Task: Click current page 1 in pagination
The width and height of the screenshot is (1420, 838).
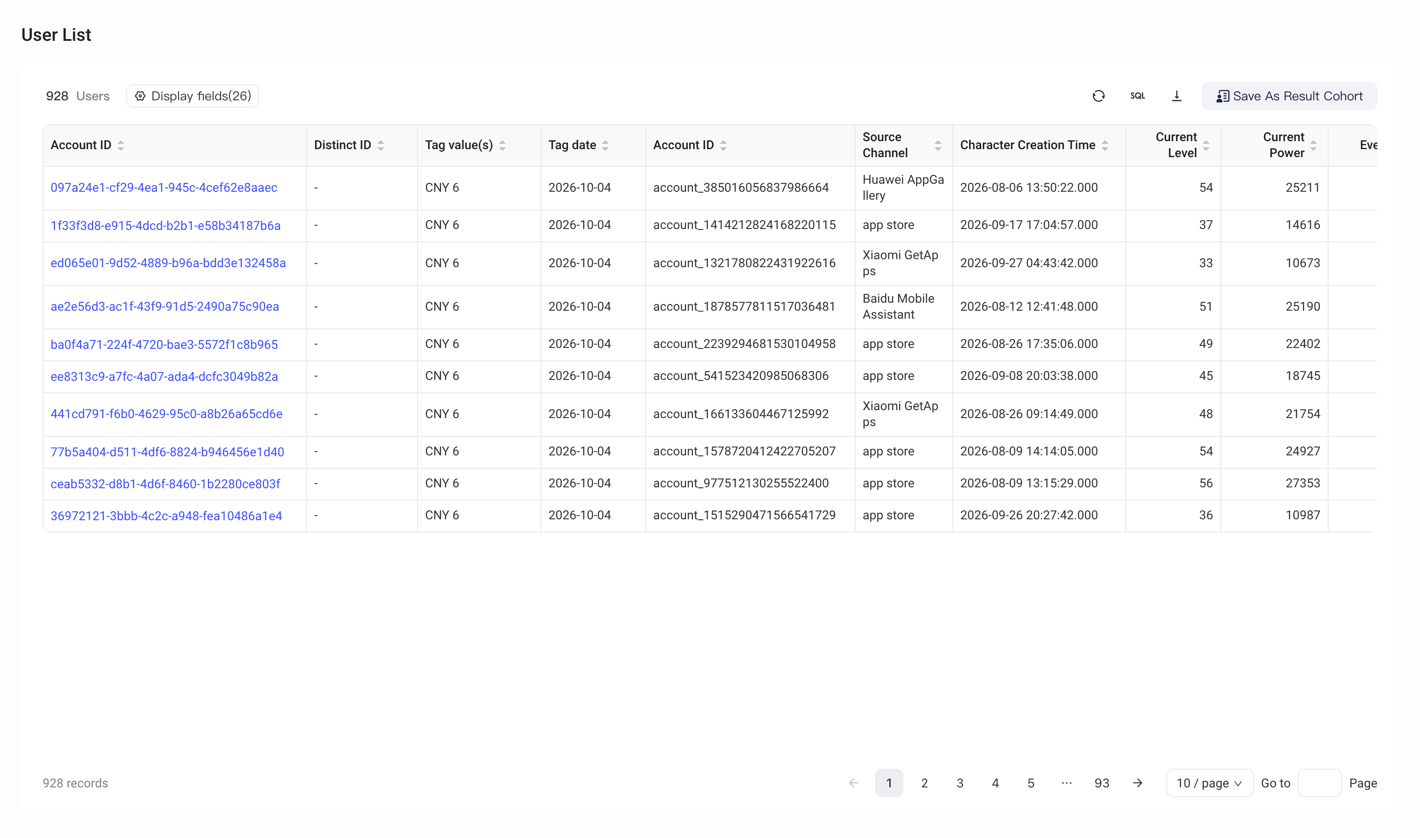Action: 889,783
